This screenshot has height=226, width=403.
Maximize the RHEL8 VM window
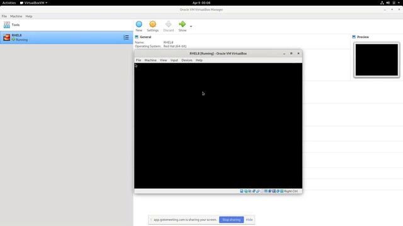[x=291, y=53]
